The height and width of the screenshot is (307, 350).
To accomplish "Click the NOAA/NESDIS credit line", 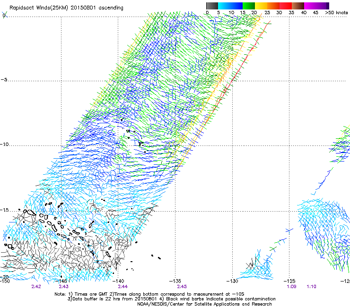I will (x=204, y=304).
